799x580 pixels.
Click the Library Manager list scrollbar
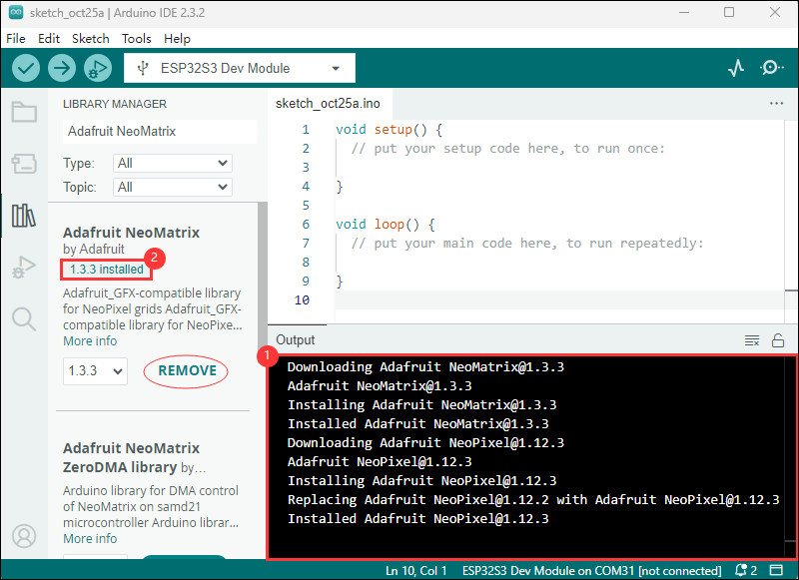(263, 275)
